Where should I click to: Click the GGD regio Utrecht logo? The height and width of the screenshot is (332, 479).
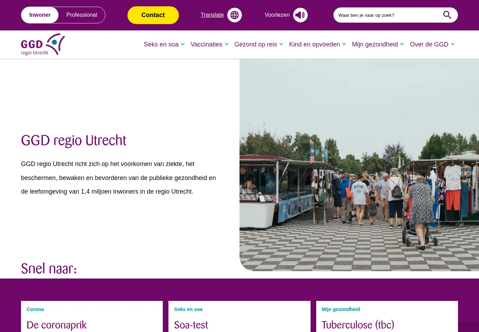(43, 44)
